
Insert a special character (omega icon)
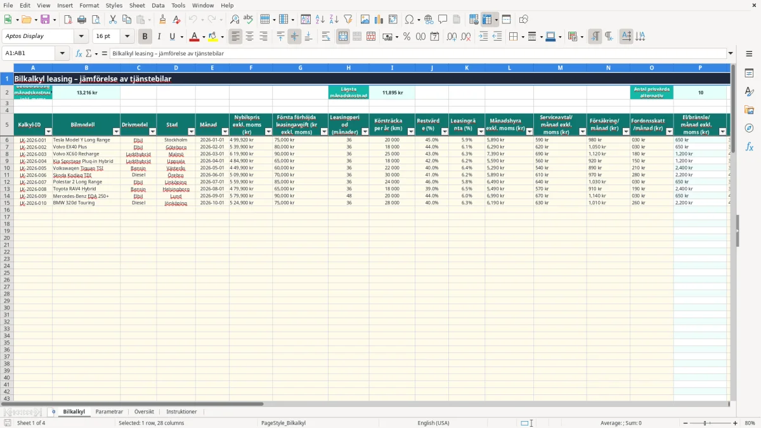[409, 20]
